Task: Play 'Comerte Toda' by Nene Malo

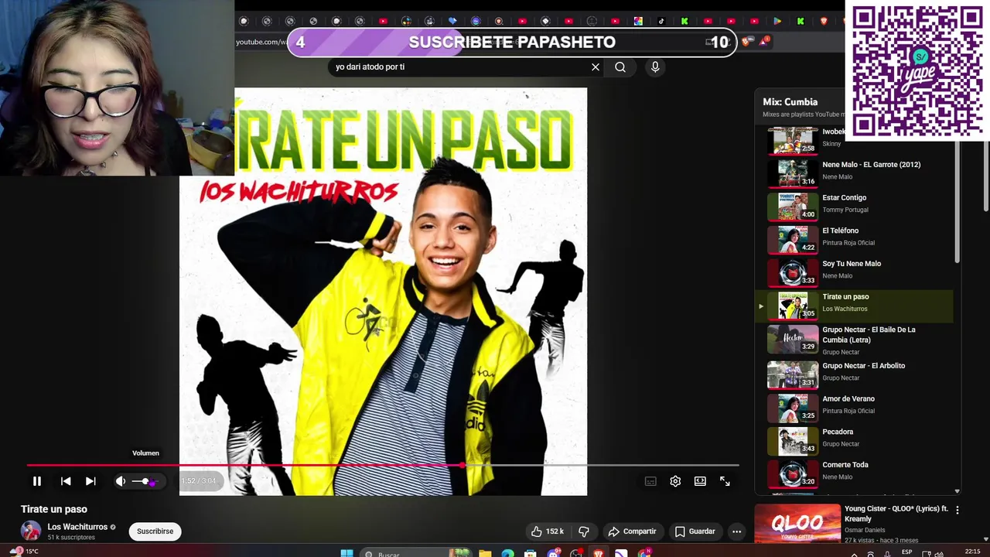Action: coord(854,473)
